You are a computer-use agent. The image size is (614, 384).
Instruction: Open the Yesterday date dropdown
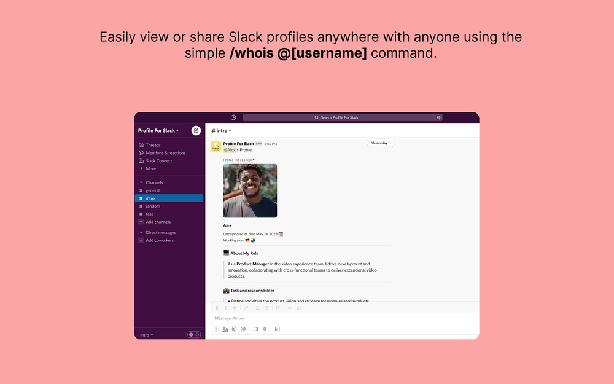click(381, 143)
